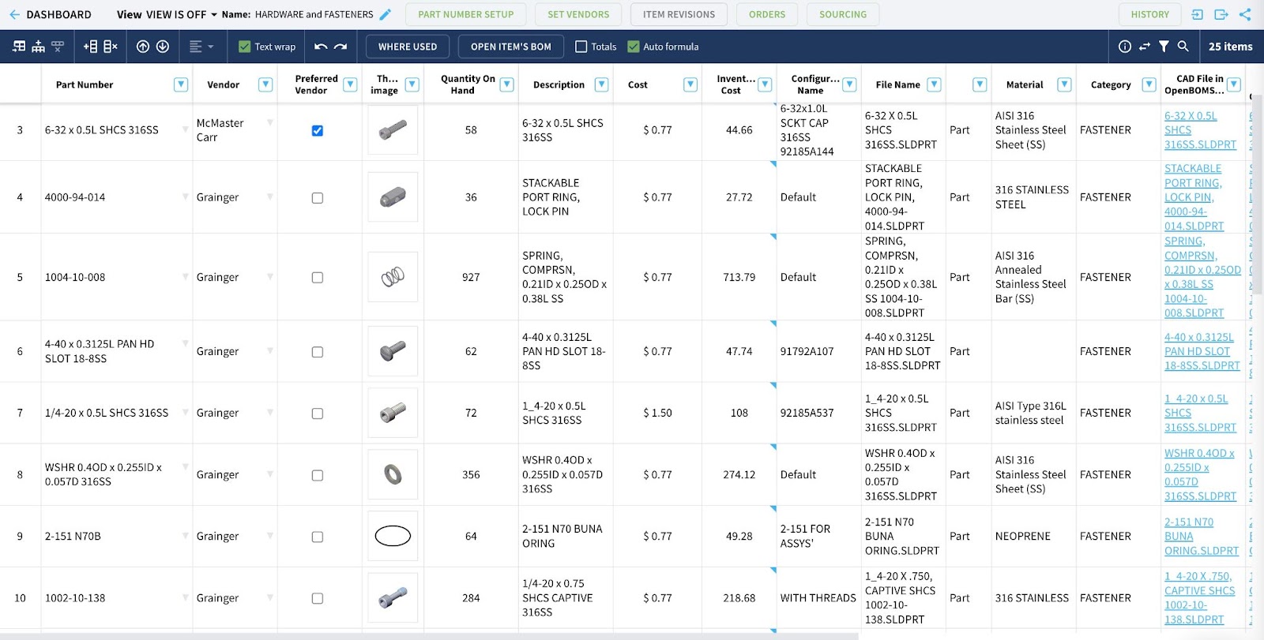Click the search magnifier icon
This screenshot has height=640, width=1264.
coord(1183,47)
